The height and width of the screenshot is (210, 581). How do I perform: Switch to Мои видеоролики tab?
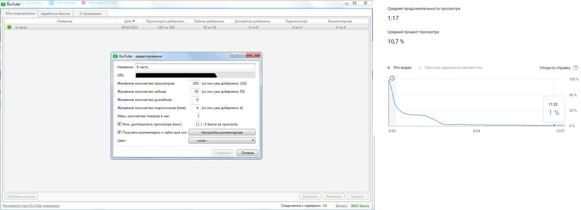pyautogui.click(x=20, y=13)
